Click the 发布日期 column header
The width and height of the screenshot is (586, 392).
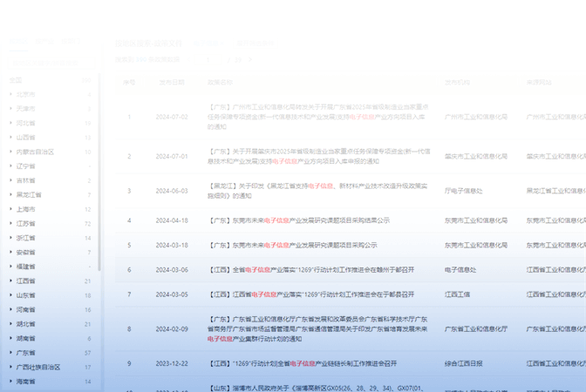(171, 82)
